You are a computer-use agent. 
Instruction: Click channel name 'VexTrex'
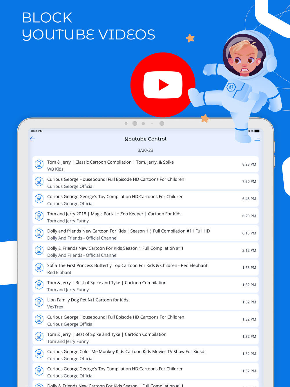click(55, 307)
